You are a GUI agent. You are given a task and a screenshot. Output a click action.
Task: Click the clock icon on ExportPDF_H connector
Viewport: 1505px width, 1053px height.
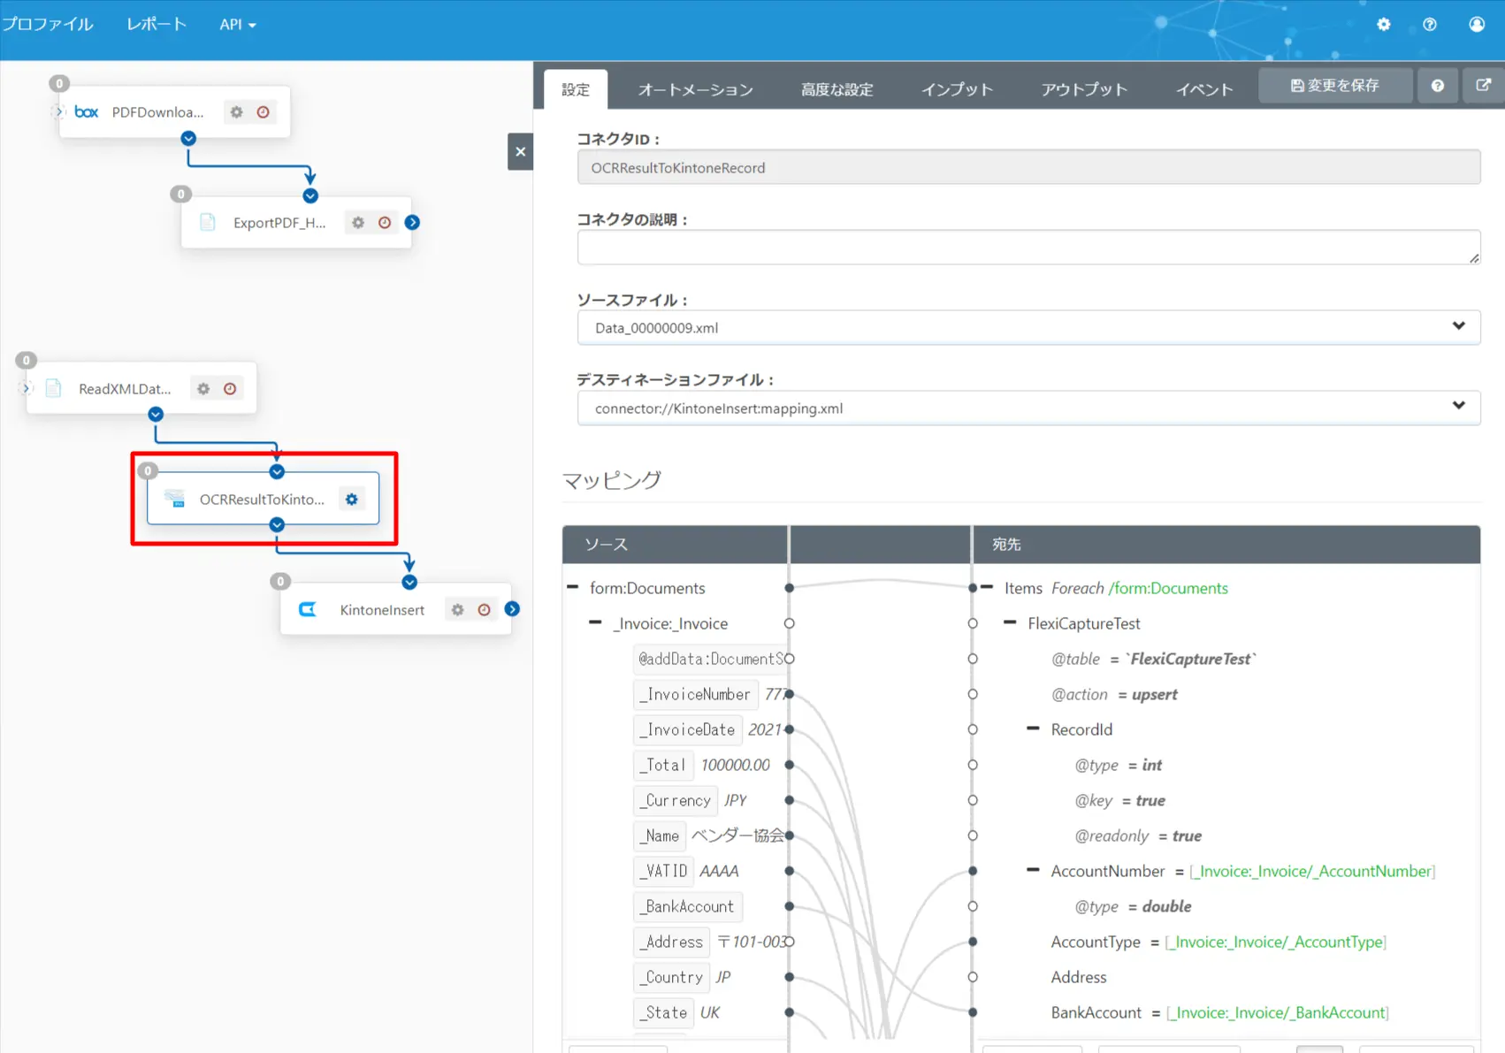point(385,223)
